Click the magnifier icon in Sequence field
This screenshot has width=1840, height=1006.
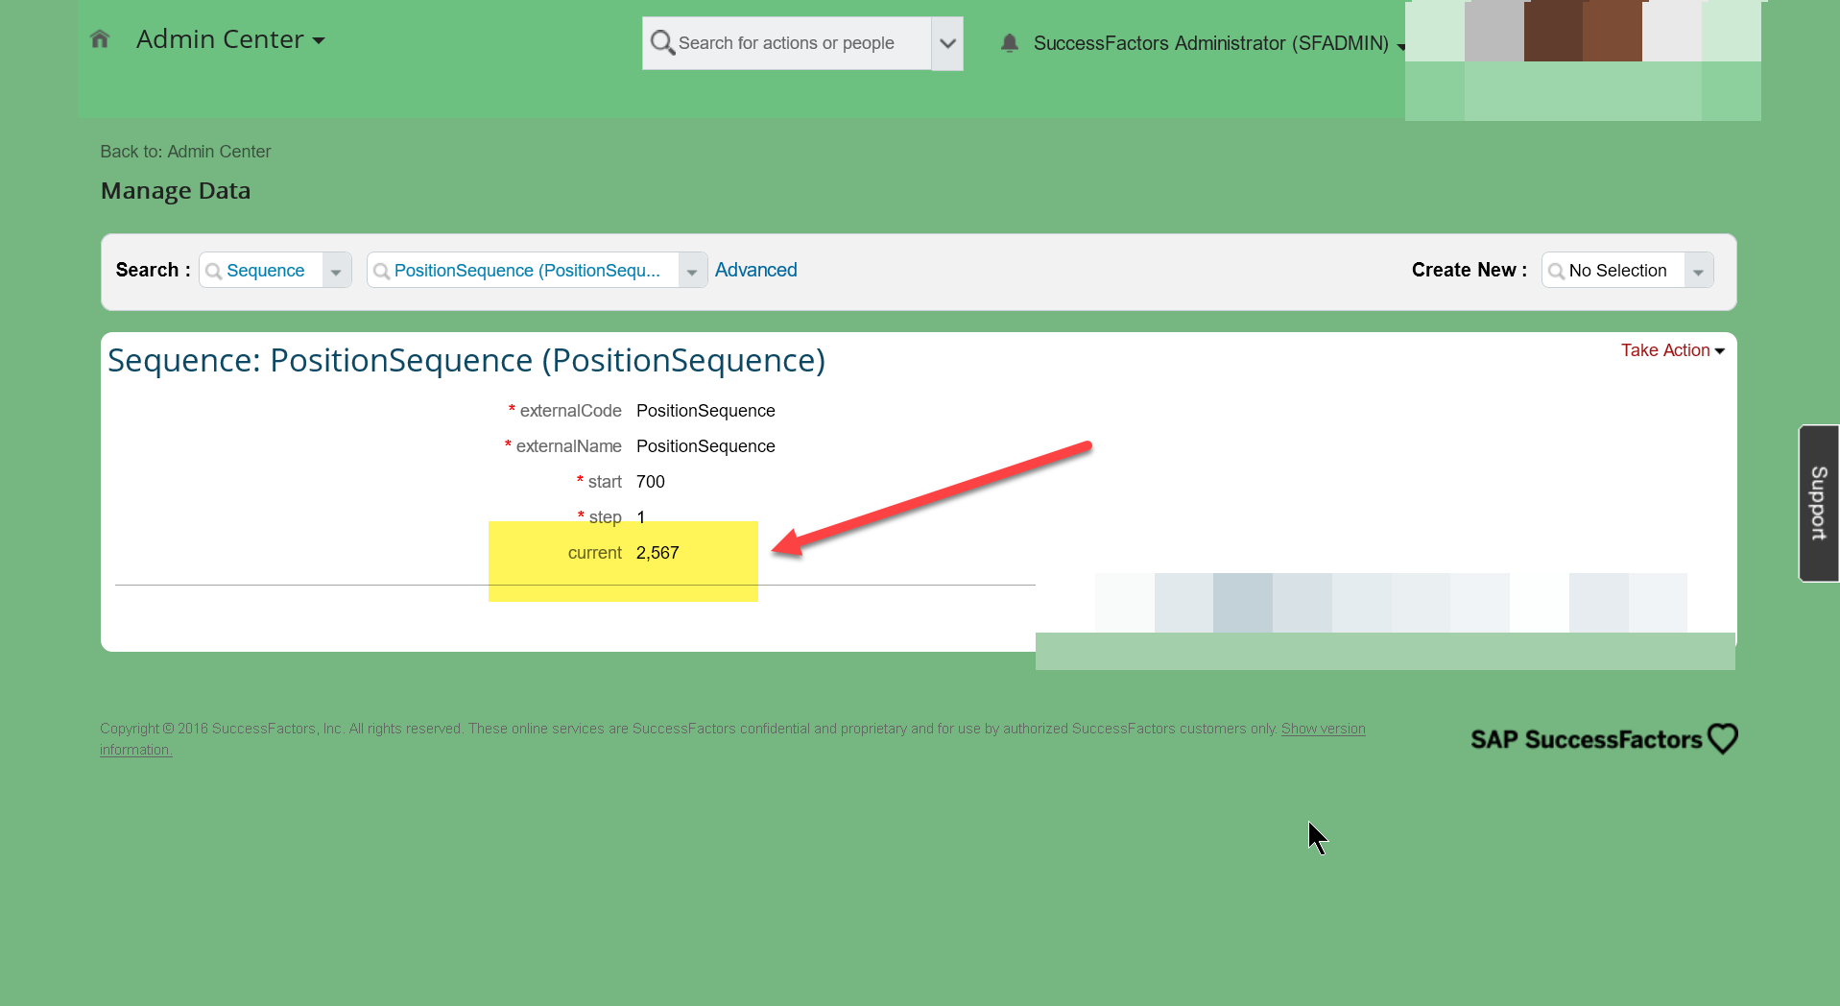pos(213,272)
